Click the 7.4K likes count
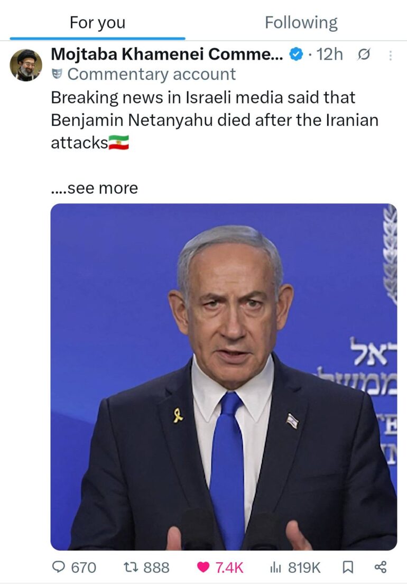Image resolution: width=407 pixels, height=586 pixels. [x=229, y=568]
